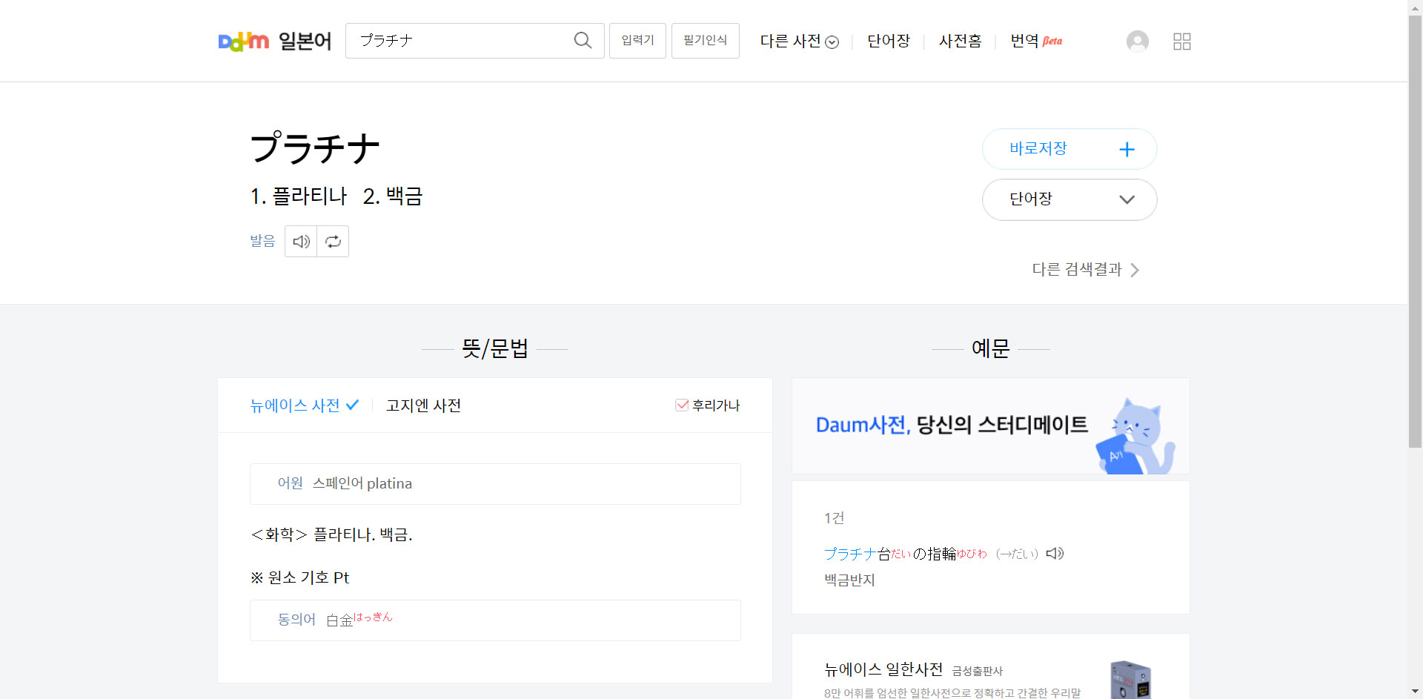1423x699 pixels.
Task: Click the repeat pronunciation icon
Action: pos(333,242)
